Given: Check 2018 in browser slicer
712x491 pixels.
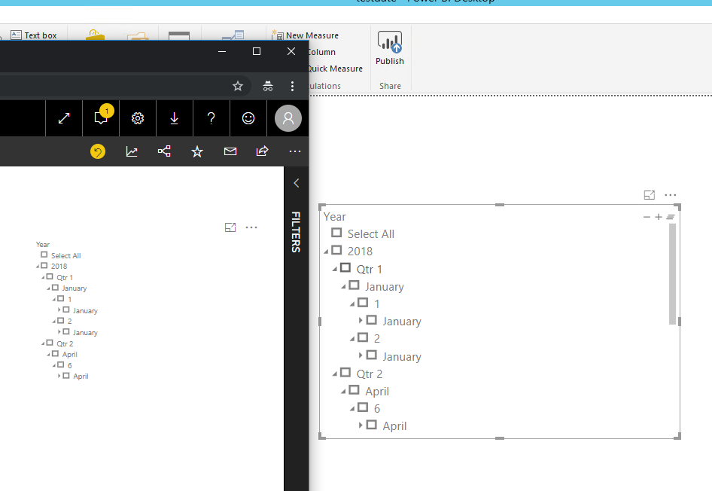Looking at the screenshot, I should (x=44, y=265).
